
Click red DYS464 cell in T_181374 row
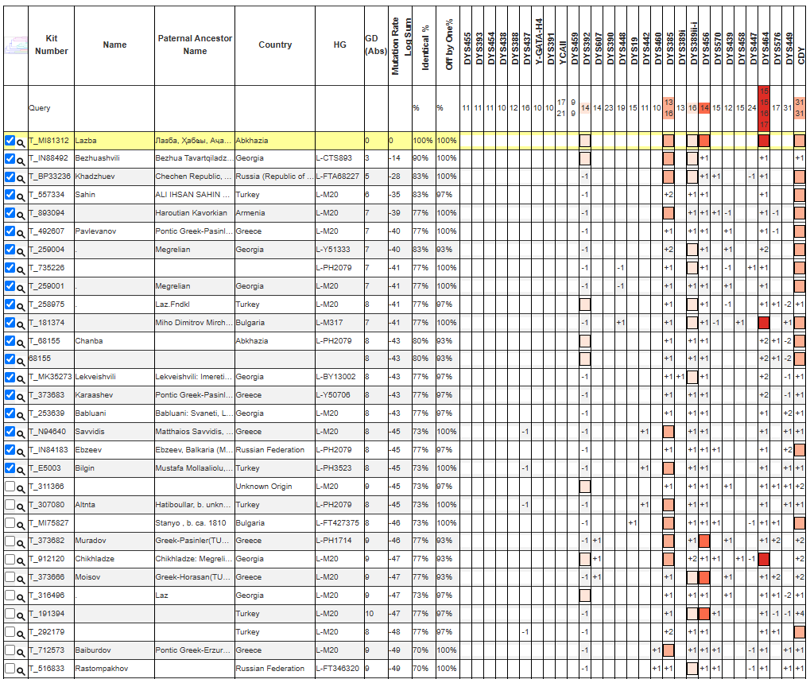coord(764,323)
